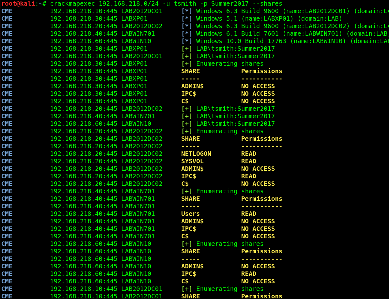Click the READ permission beside NETLOGON
This screenshot has width=389, height=299.
pyautogui.click(x=248, y=154)
